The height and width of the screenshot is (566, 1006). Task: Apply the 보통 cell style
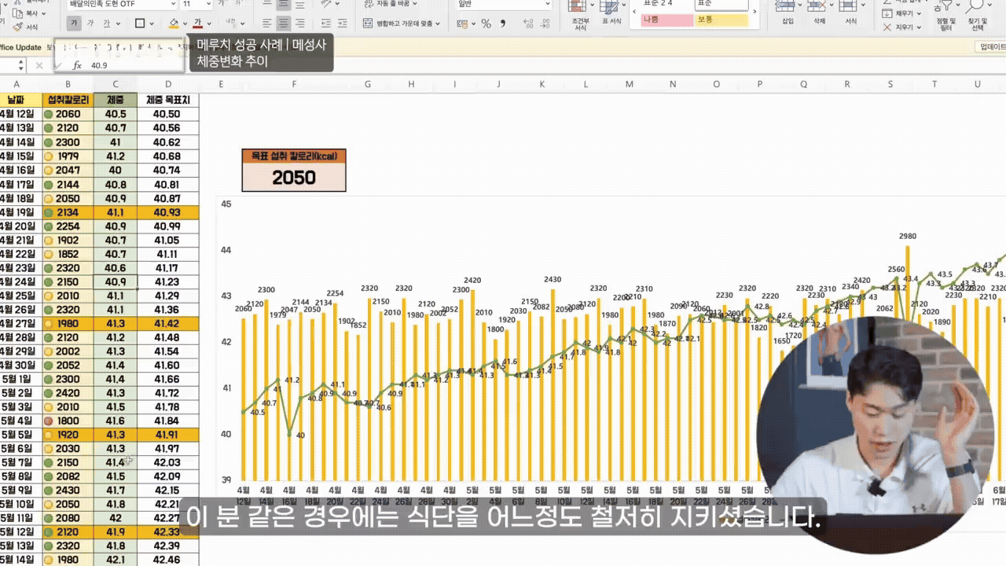coord(721,19)
